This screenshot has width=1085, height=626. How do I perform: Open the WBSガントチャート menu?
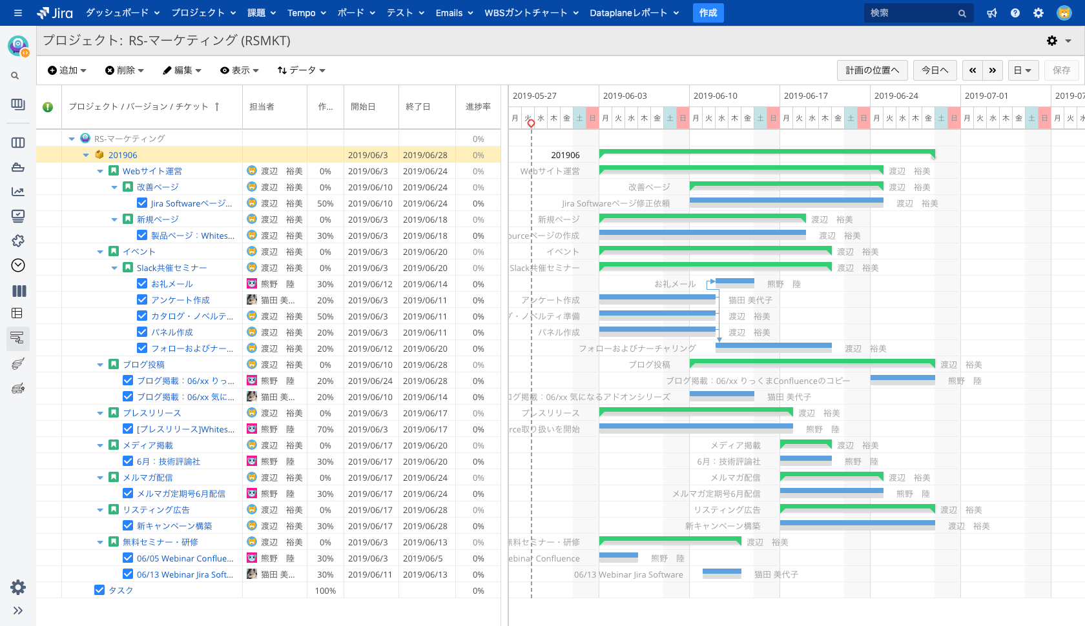click(x=532, y=13)
